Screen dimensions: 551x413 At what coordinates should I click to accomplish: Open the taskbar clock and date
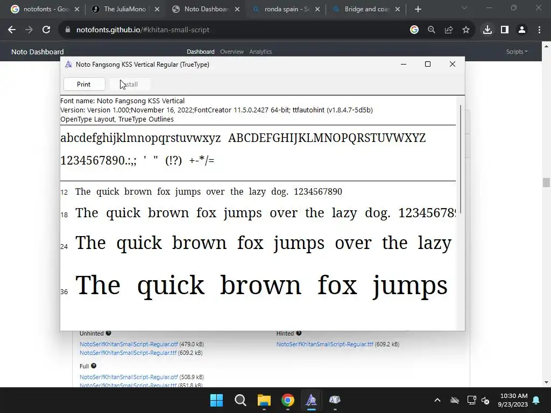[513, 400]
